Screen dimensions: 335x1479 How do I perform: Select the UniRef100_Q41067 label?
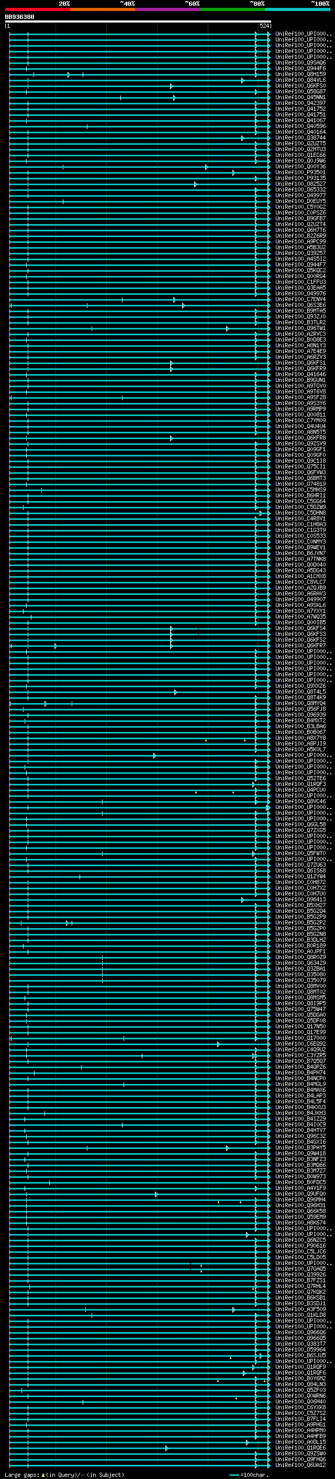tap(300, 121)
